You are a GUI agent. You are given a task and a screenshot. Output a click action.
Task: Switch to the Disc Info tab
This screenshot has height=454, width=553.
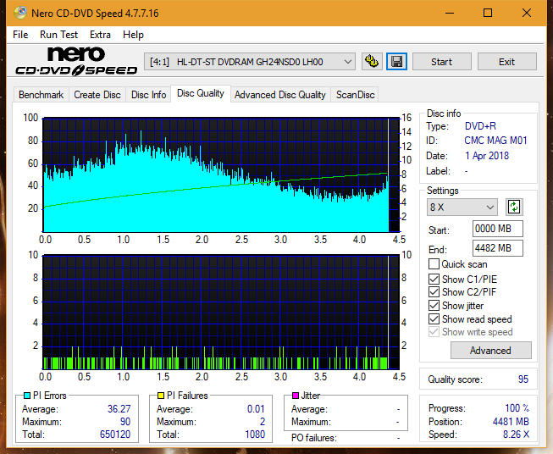point(148,95)
